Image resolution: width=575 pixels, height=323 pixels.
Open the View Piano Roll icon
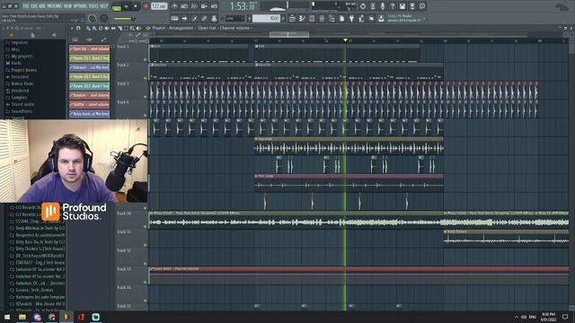click(302, 18)
